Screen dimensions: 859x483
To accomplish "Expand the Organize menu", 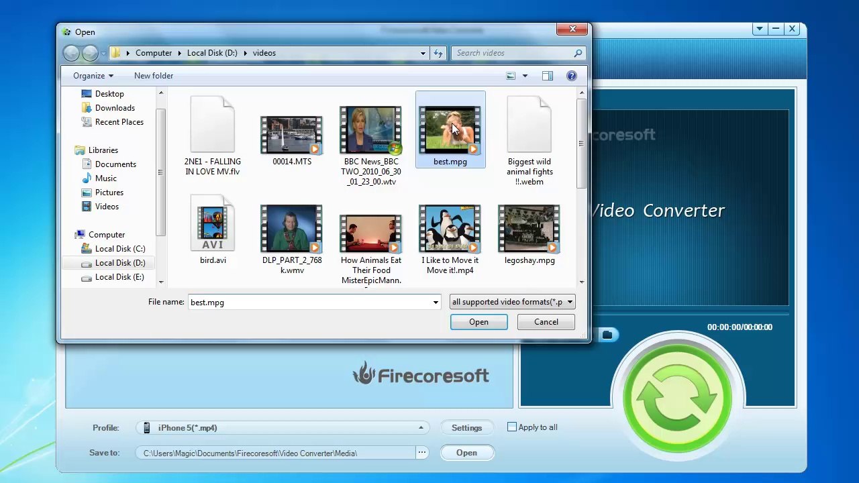I will point(93,76).
